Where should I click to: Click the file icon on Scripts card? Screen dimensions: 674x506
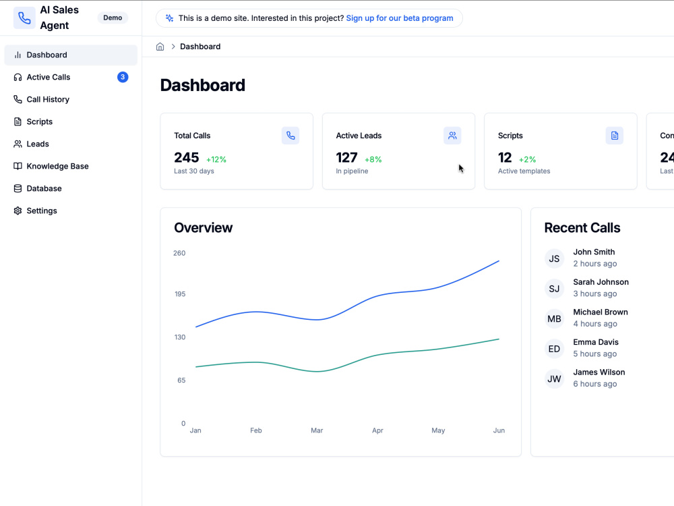coord(614,136)
